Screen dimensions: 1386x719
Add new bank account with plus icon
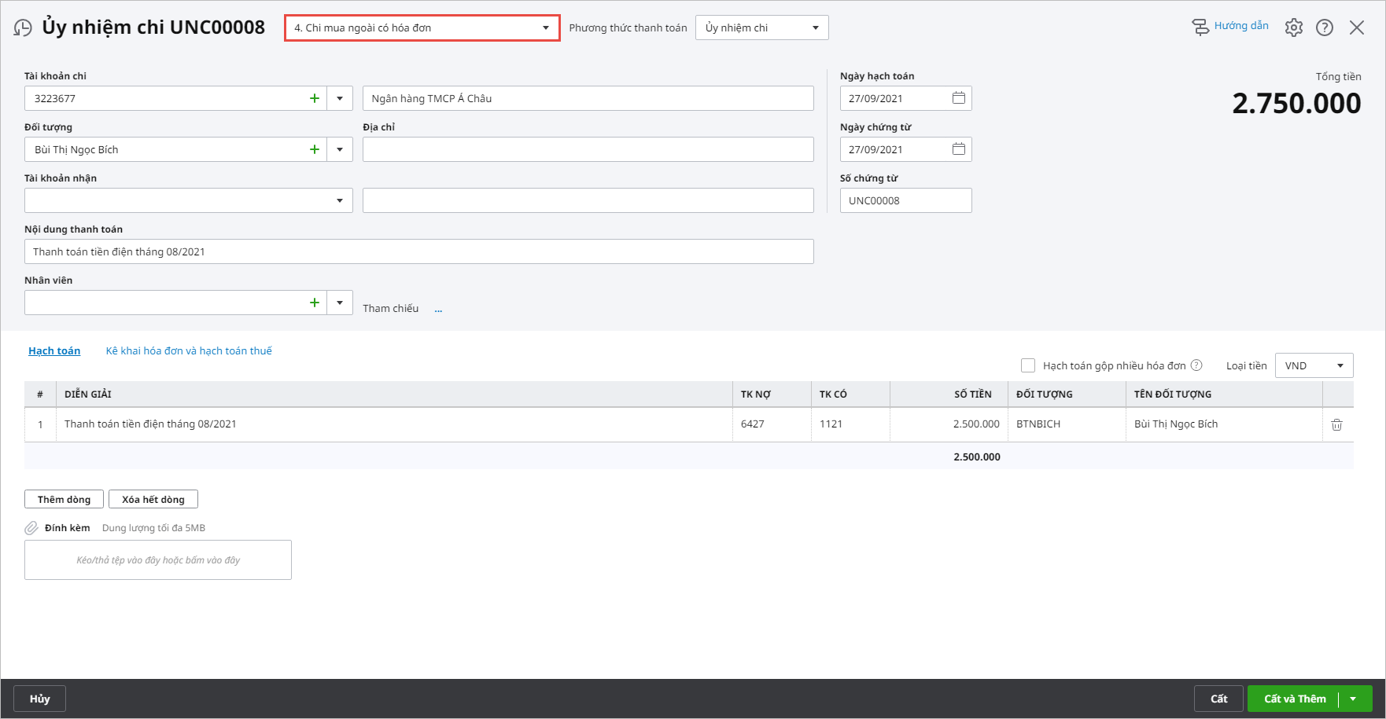coord(315,98)
